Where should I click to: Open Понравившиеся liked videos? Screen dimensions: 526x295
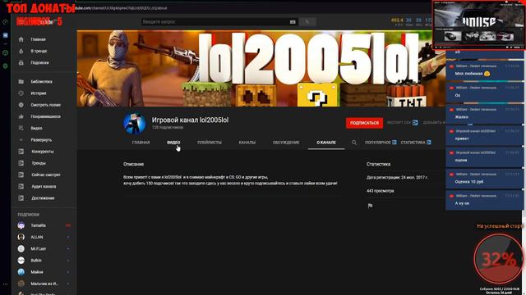coord(45,116)
